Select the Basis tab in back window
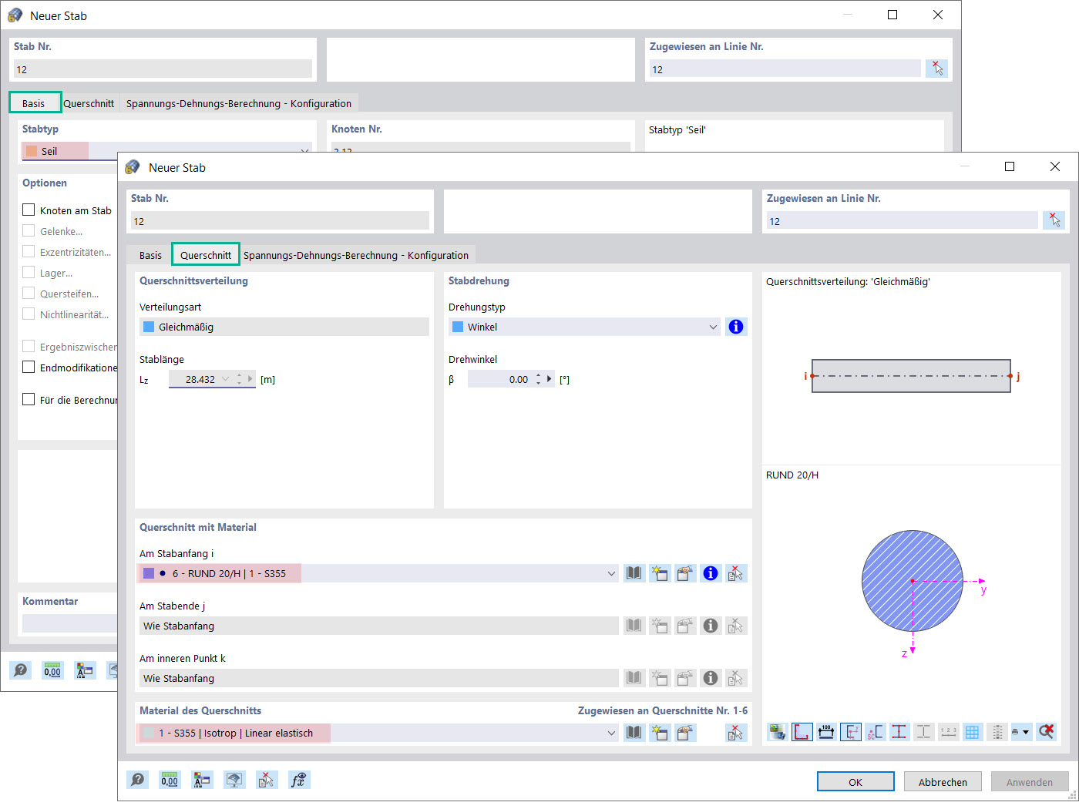Image resolution: width=1079 pixels, height=809 pixels. pyautogui.click(x=34, y=103)
